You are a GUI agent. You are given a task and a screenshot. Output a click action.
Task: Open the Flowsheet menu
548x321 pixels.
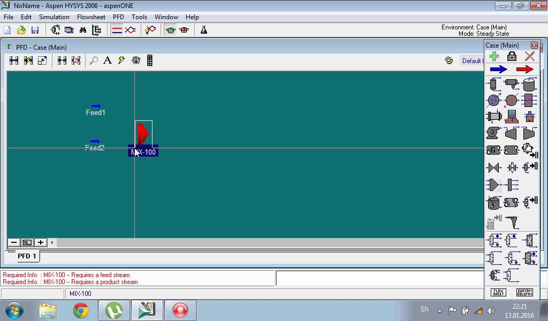91,17
